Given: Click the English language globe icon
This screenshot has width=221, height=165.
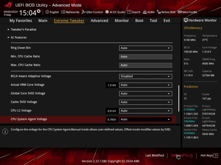Looking at the screenshot, I should tap(47, 12).
